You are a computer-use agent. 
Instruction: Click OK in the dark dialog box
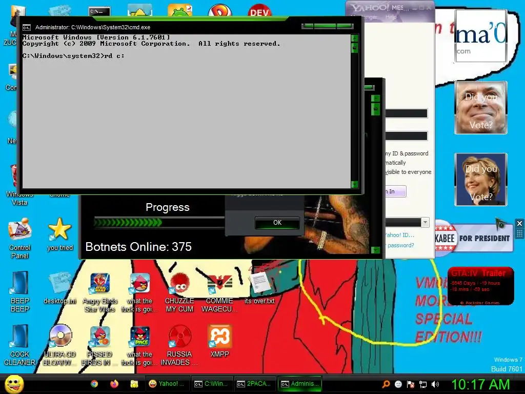[x=277, y=223]
